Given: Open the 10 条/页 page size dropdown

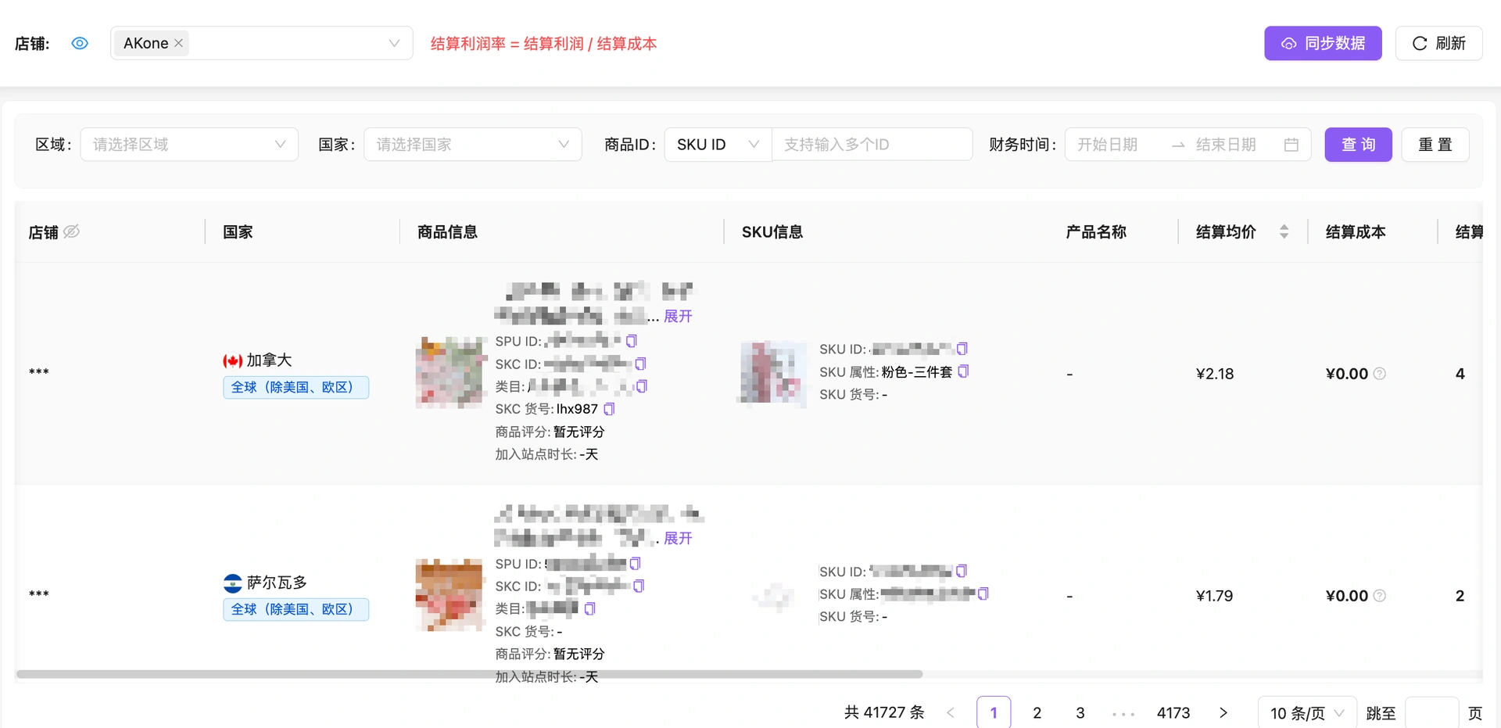Looking at the screenshot, I should 1307,712.
